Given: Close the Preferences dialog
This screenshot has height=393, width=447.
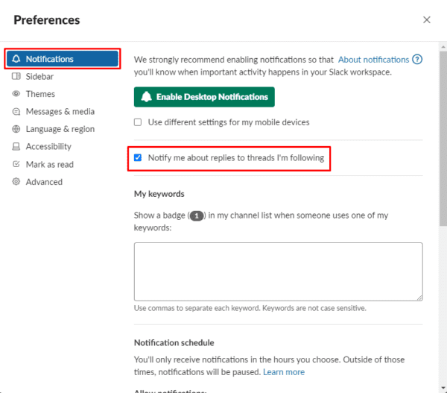Looking at the screenshot, I should [x=426, y=19].
